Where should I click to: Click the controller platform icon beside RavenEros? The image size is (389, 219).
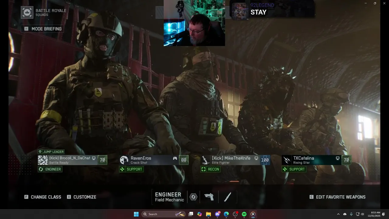175,158
